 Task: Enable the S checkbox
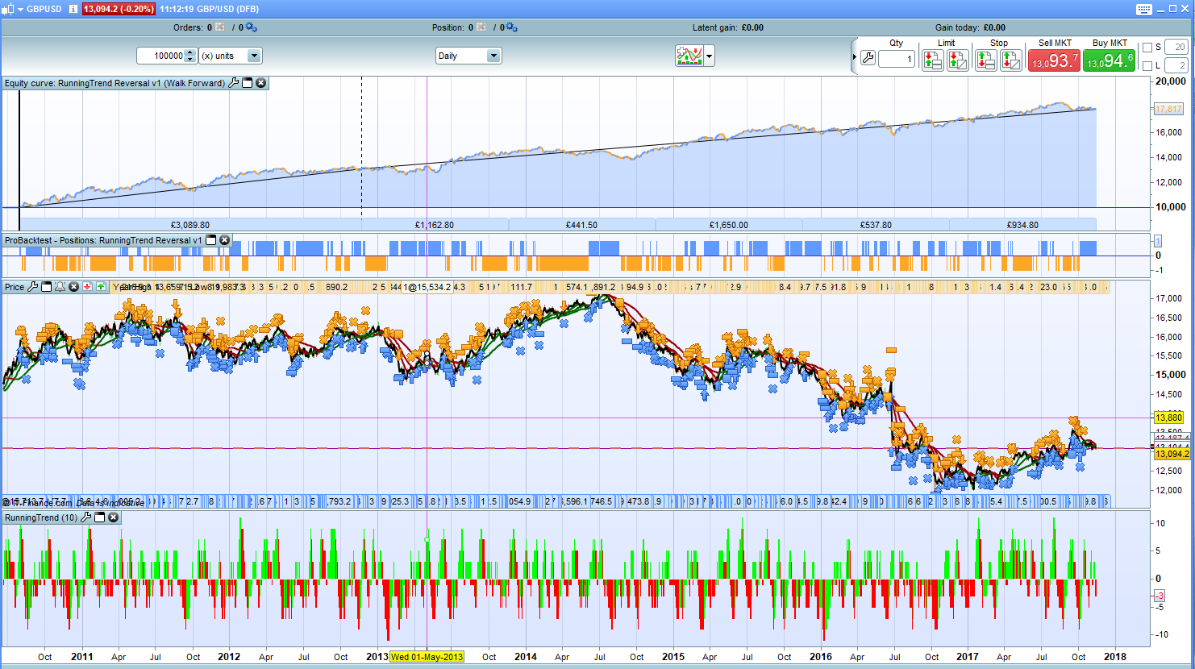tap(1147, 48)
